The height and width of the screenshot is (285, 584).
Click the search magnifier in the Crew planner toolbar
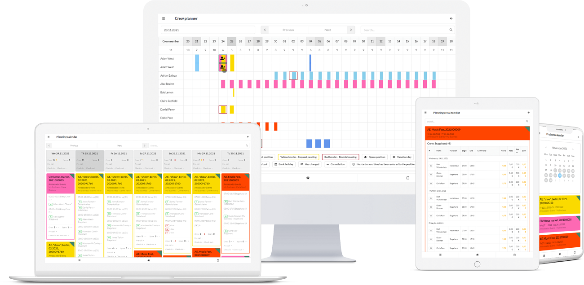(x=451, y=29)
